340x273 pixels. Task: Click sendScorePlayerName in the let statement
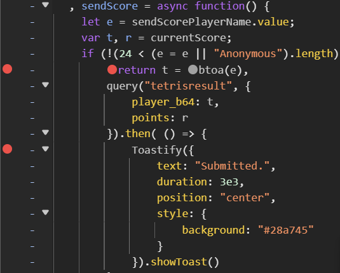(x=192, y=22)
